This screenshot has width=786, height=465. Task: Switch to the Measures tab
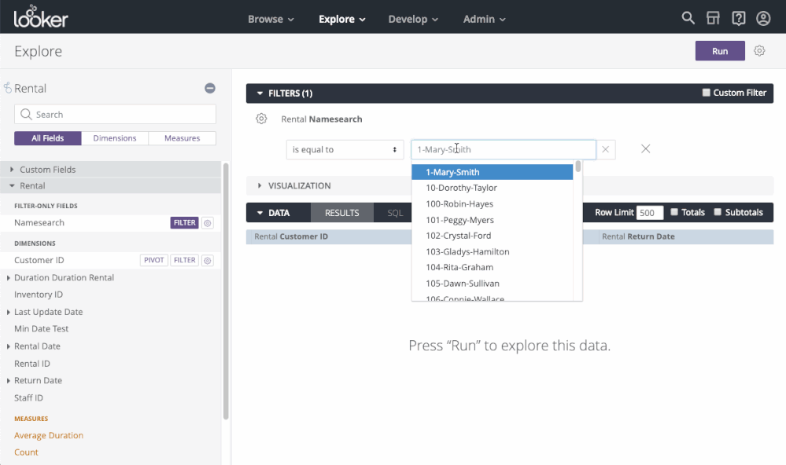182,138
